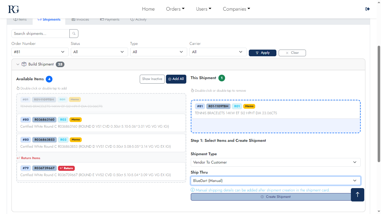This screenshot has height=214, width=381.
Task: Click the blue Available Items count badge
Action: click(x=49, y=79)
